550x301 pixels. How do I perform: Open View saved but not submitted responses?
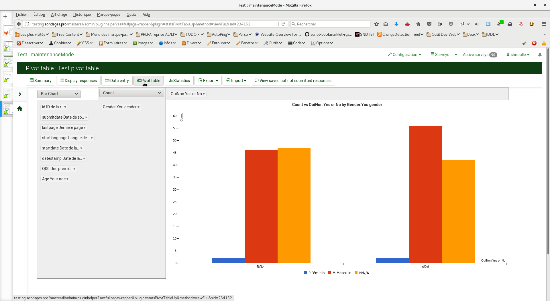coord(293,81)
